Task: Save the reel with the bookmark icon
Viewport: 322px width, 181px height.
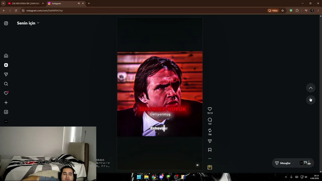Action: click(210, 150)
